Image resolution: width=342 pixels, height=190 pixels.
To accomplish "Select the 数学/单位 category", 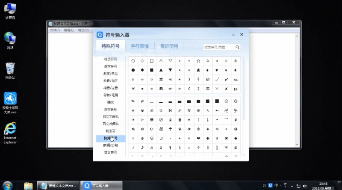I will point(111,73).
